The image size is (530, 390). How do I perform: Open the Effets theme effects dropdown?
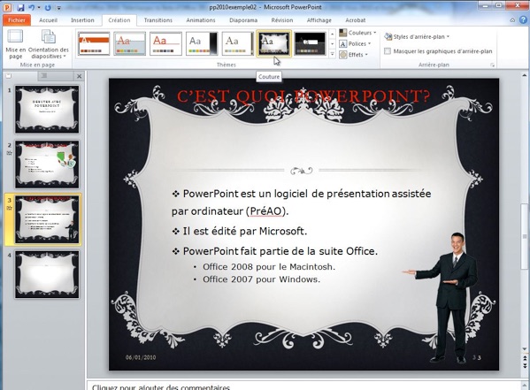point(354,55)
